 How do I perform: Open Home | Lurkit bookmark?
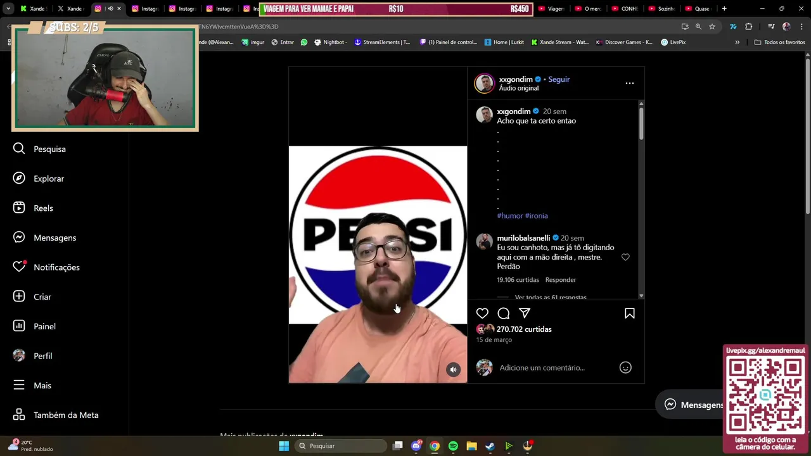[504, 42]
